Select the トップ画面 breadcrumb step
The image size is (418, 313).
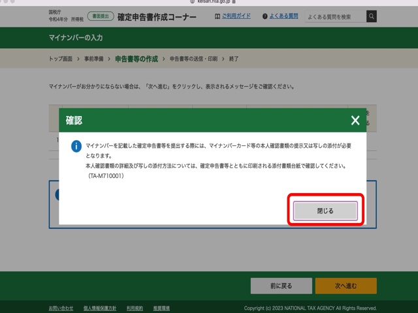click(x=62, y=59)
